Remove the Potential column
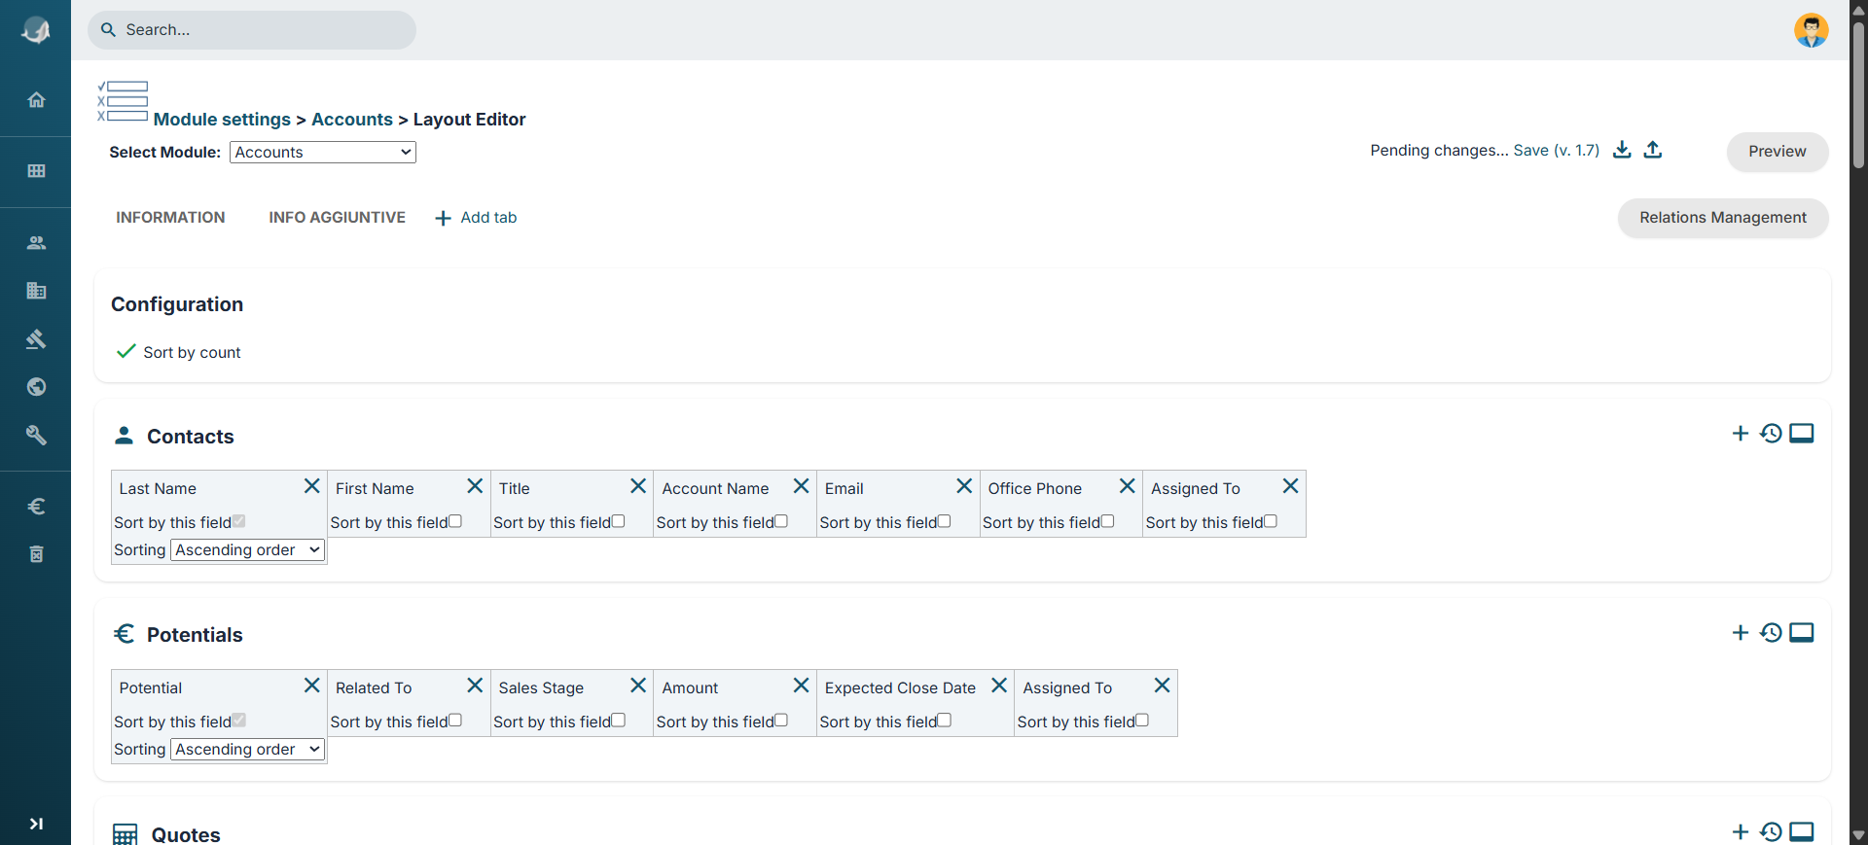 tap(311, 686)
